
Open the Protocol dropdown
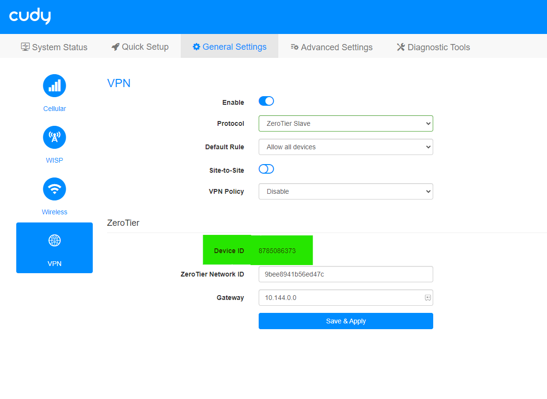click(346, 123)
